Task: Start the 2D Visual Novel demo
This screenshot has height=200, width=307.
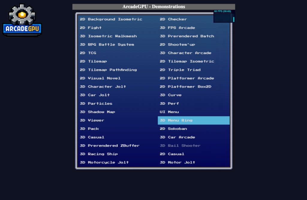Action: (100, 78)
